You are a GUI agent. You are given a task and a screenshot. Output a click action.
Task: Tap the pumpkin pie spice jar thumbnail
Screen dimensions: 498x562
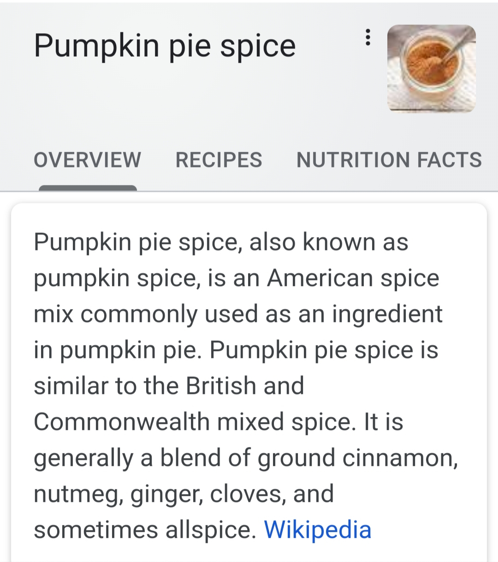coord(431,68)
